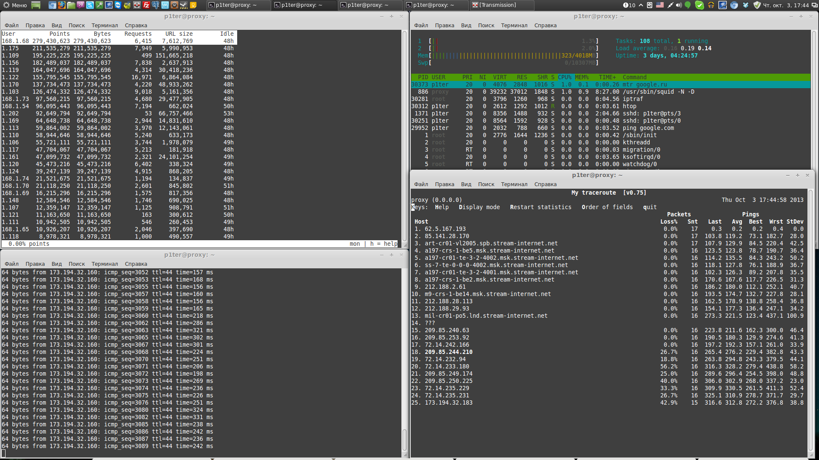Open Терминал menu in the htop window

(x=514, y=26)
